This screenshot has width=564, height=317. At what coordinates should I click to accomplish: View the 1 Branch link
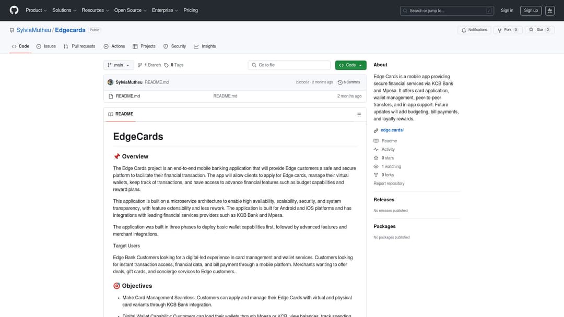coord(149,65)
